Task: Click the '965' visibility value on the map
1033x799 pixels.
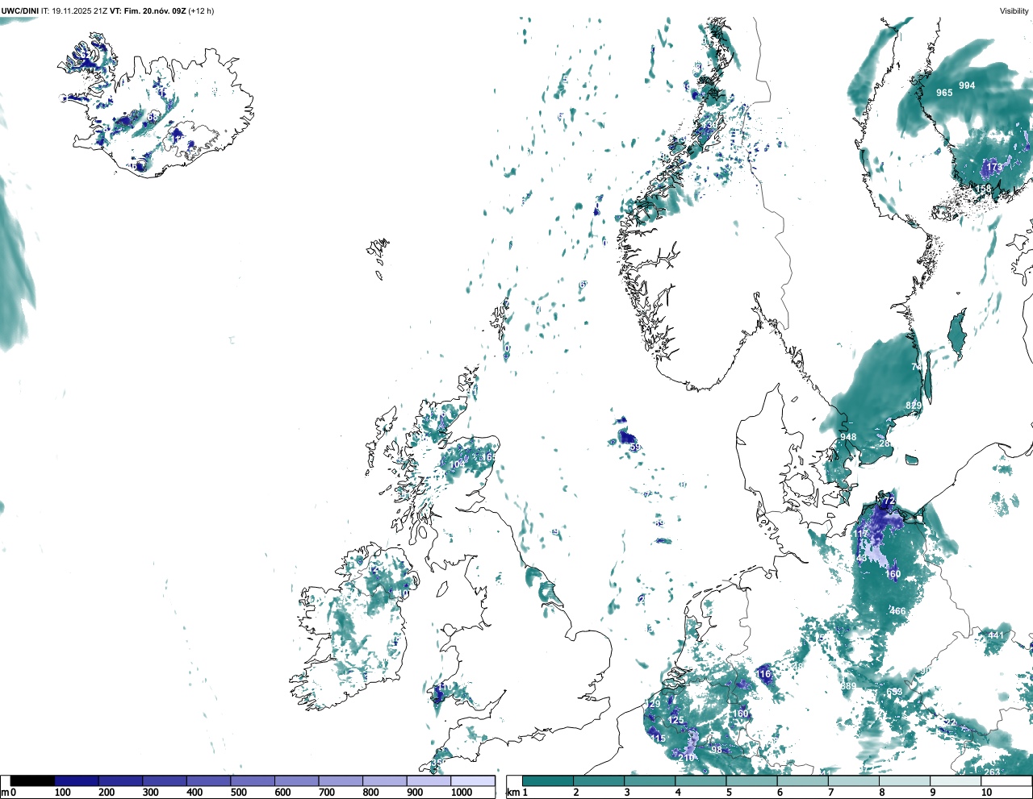Action: [944, 93]
